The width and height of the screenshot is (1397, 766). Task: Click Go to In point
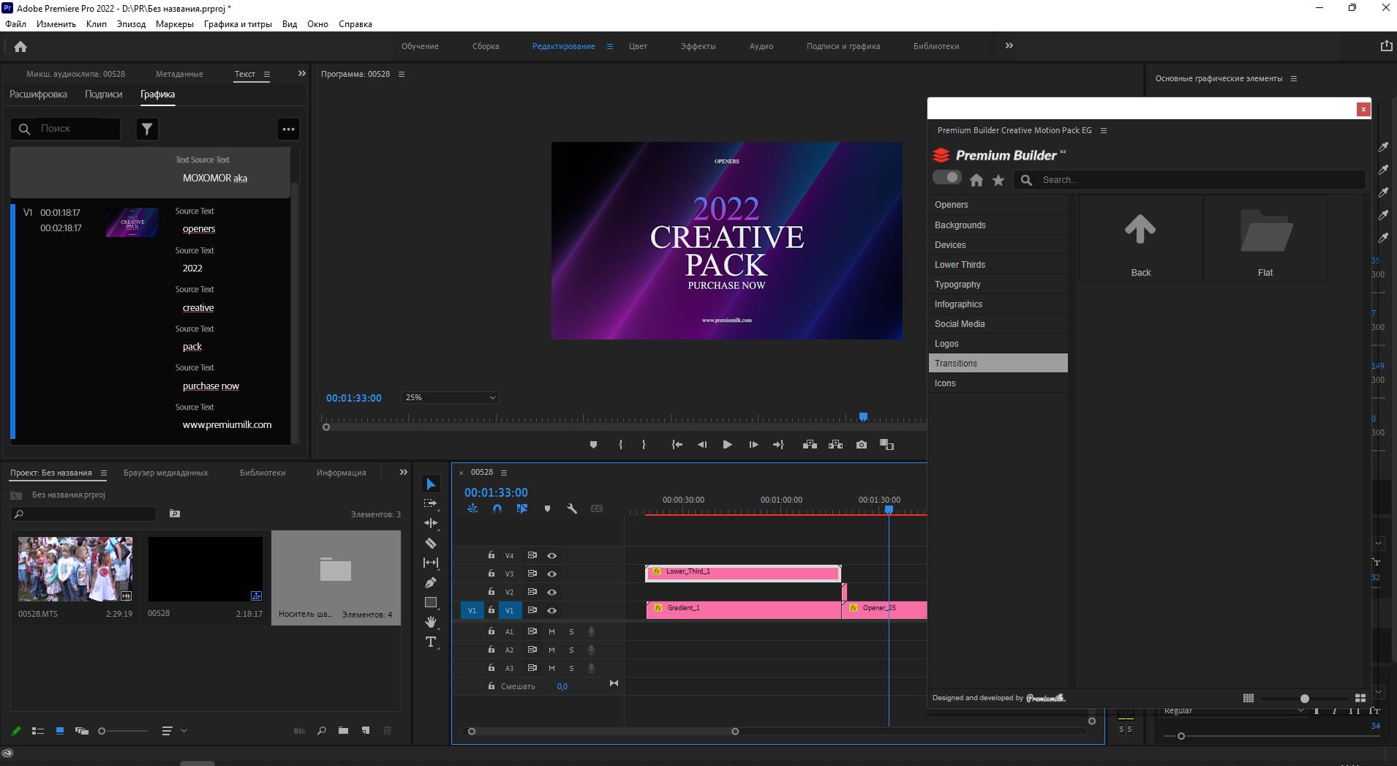pyautogui.click(x=677, y=444)
